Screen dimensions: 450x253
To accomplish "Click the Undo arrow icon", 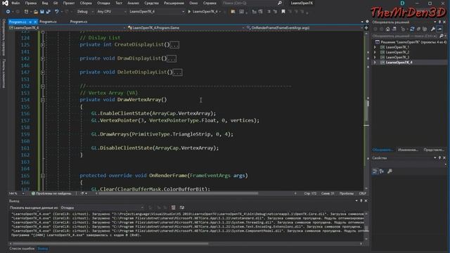I will (x=57, y=11).
